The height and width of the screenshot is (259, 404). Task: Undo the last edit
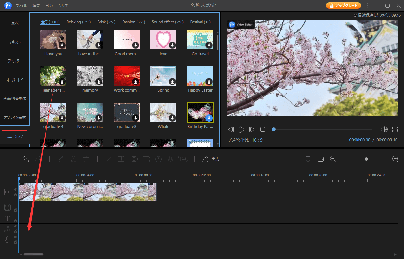pyautogui.click(x=26, y=159)
